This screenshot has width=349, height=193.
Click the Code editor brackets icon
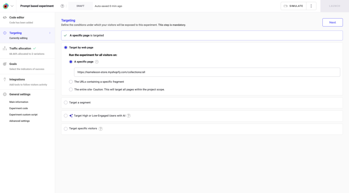[5, 17]
